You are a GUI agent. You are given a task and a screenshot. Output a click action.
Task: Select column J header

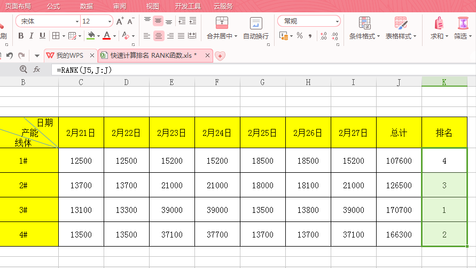[x=399, y=82]
